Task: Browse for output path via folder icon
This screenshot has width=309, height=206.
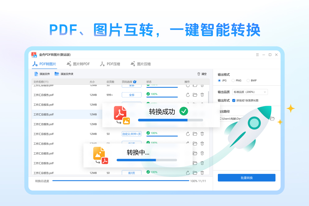Action: pos(272,118)
